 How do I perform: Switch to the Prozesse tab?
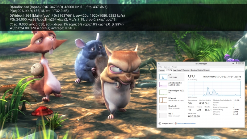tap(161, 70)
